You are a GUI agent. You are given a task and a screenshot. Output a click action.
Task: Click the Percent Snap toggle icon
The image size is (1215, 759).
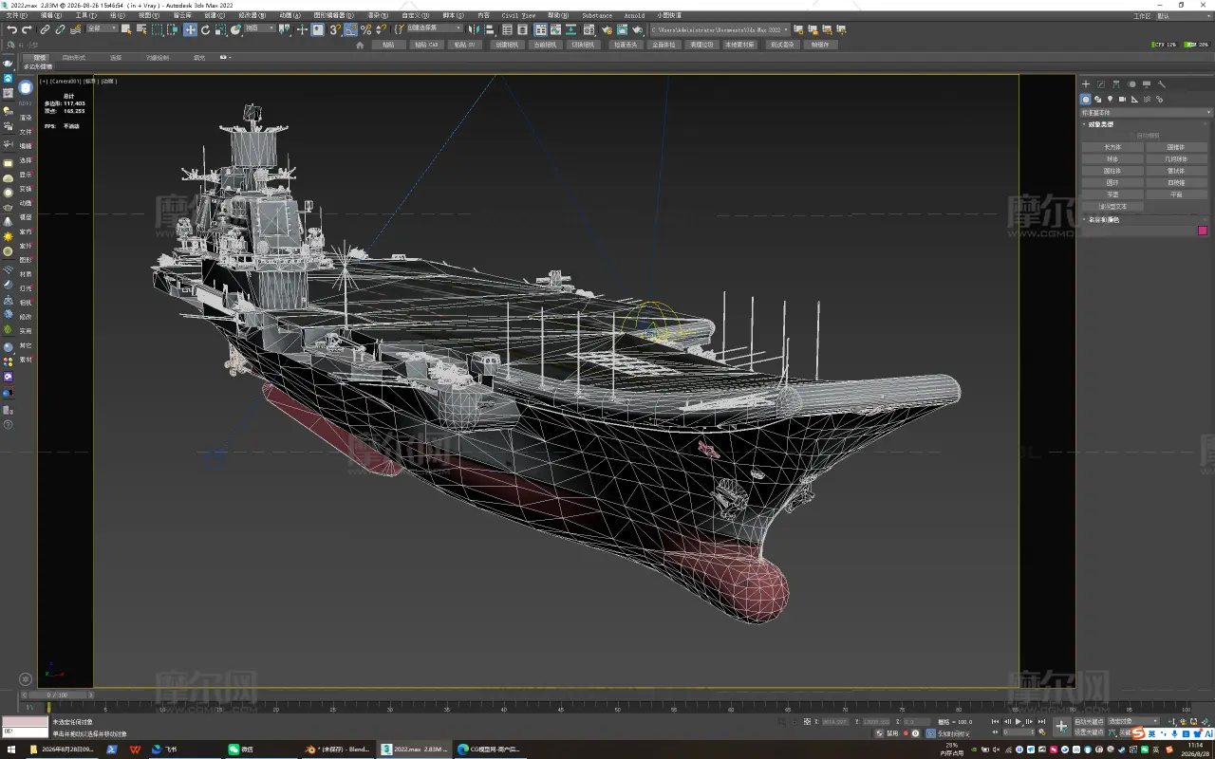[365, 29]
